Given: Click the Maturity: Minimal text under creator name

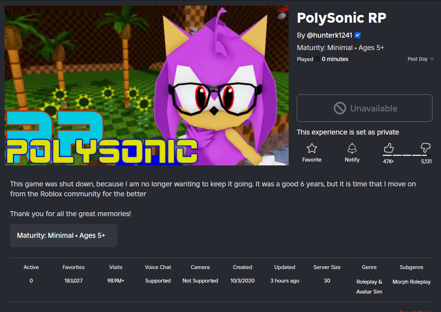Looking at the screenshot, I should [340, 48].
